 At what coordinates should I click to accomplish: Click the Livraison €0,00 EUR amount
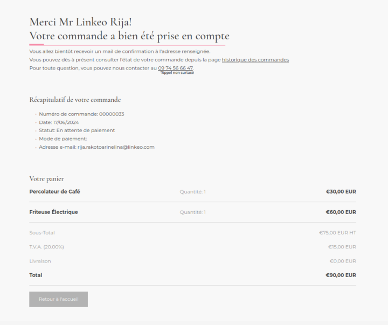tap(343, 261)
